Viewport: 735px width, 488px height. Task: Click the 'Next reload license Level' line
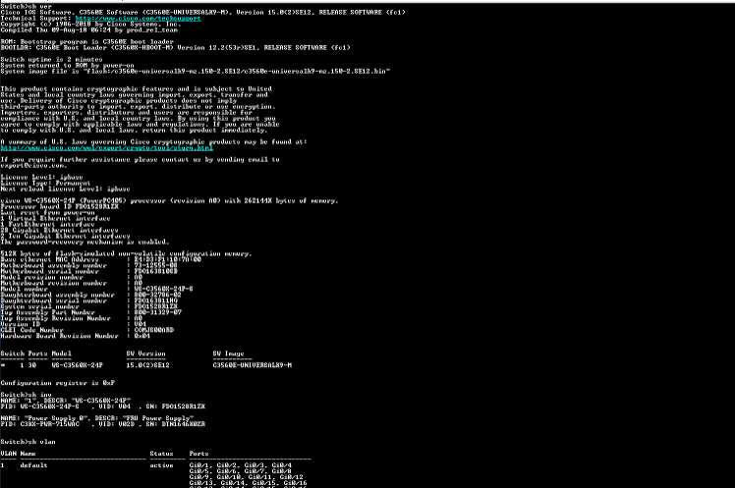(65, 189)
